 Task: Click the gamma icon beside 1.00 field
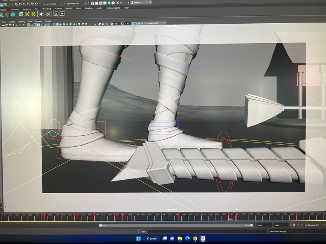(x=122, y=23)
